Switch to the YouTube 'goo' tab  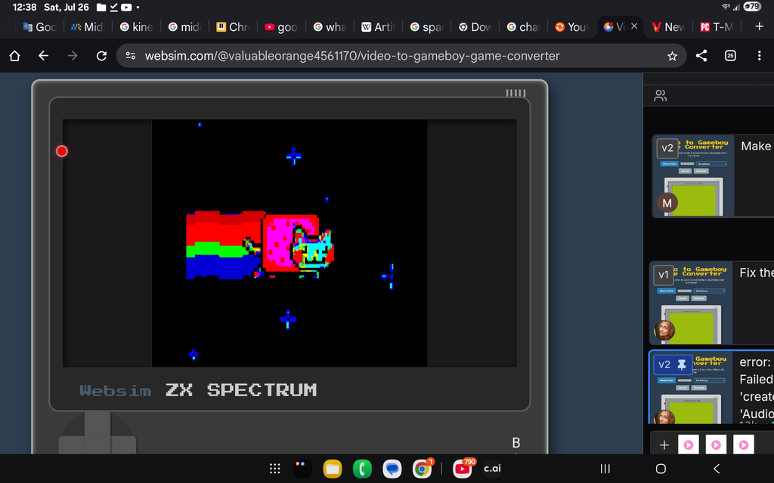pos(281,27)
